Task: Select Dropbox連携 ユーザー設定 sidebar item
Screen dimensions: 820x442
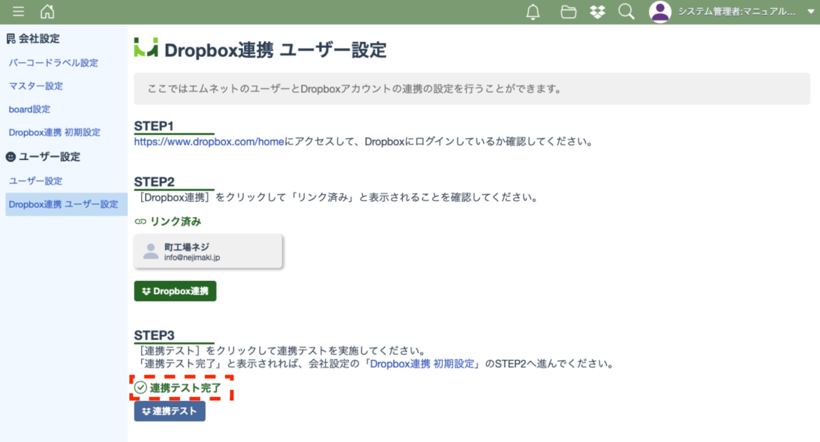Action: [63, 205]
